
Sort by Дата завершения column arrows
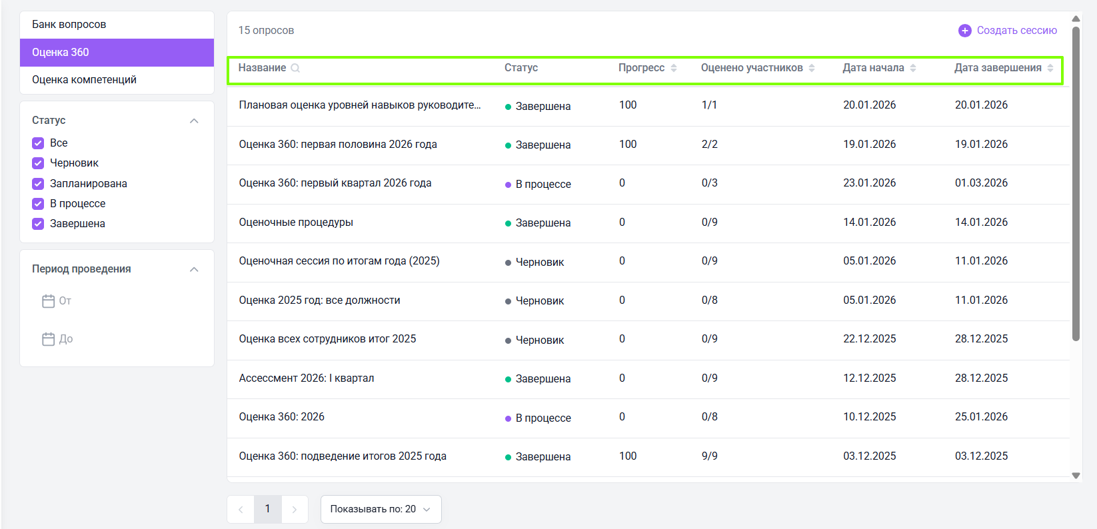point(1050,68)
